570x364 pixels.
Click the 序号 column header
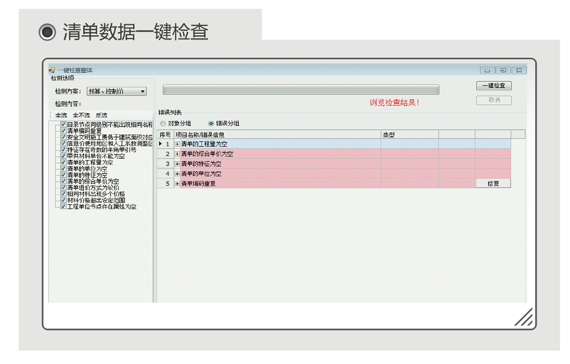tap(165, 135)
